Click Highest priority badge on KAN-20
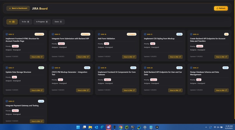The width and height of the screenshot is (235, 130). (x=154, y=80)
